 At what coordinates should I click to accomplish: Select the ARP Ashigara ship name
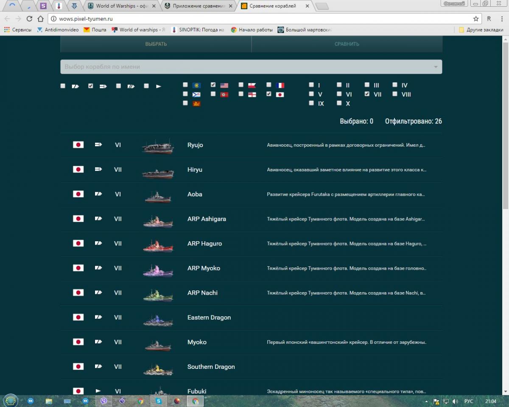click(207, 219)
